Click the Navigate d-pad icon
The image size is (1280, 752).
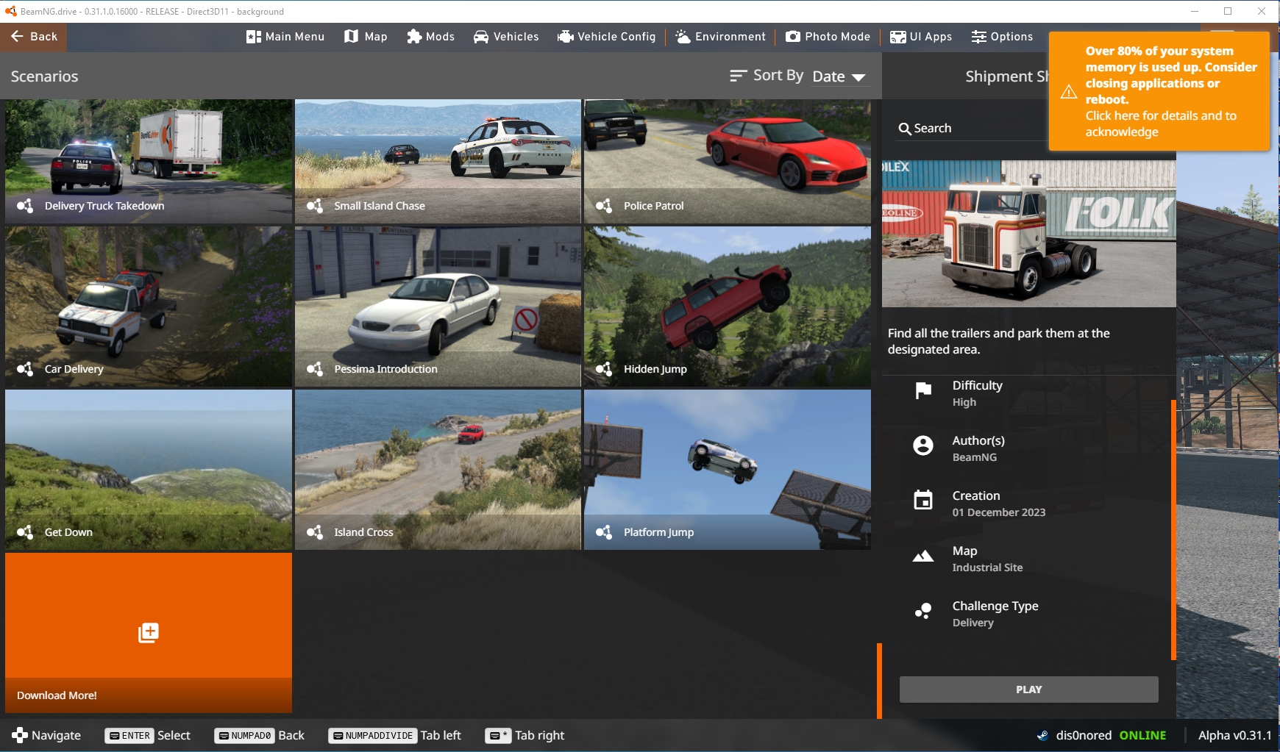coord(20,735)
